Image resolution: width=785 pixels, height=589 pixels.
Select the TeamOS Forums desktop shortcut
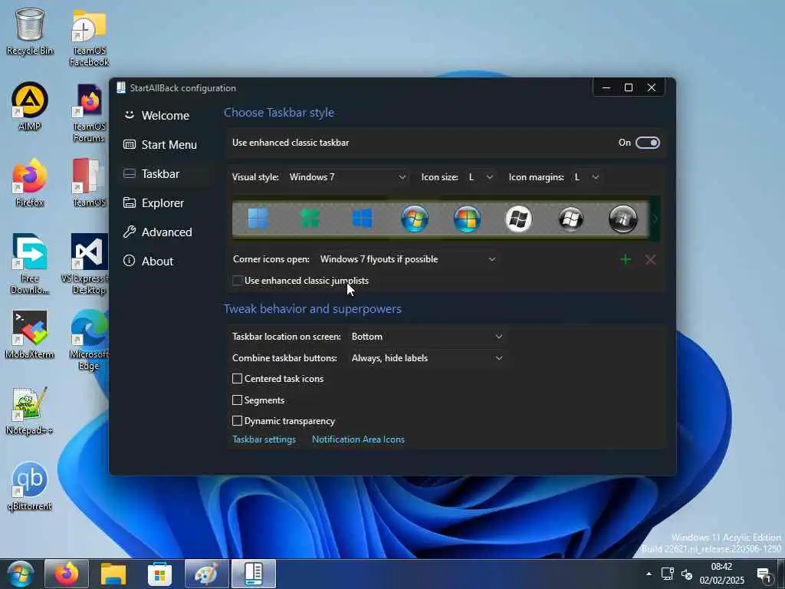tap(89, 113)
